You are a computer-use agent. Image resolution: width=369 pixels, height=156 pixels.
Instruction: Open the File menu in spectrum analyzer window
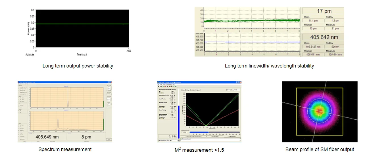pyautogui.click(x=19, y=84)
